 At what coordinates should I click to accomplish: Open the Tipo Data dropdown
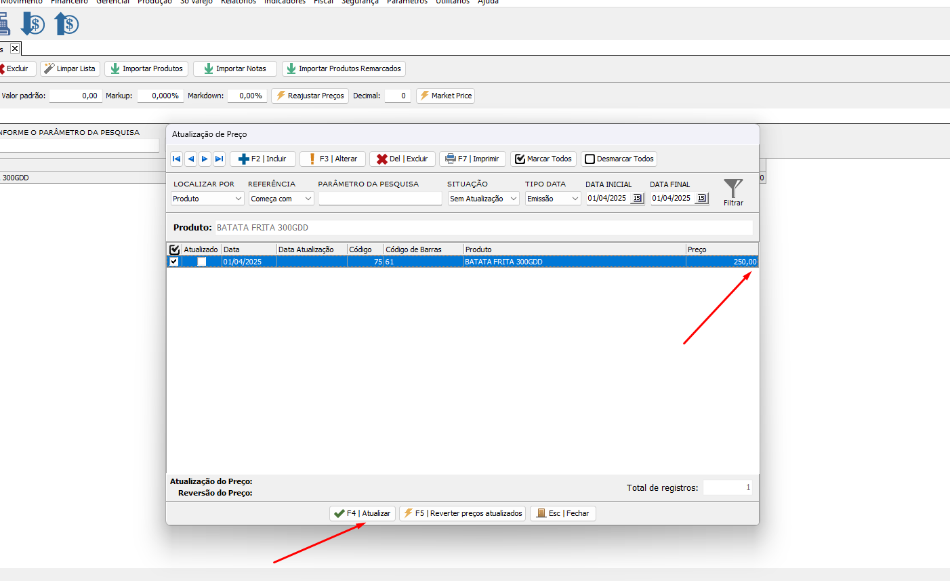point(553,199)
